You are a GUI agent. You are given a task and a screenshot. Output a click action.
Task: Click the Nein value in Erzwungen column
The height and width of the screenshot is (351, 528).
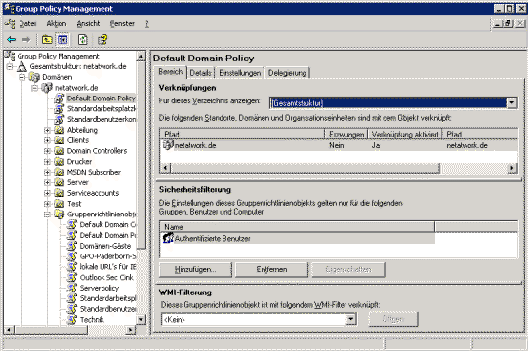337,145
